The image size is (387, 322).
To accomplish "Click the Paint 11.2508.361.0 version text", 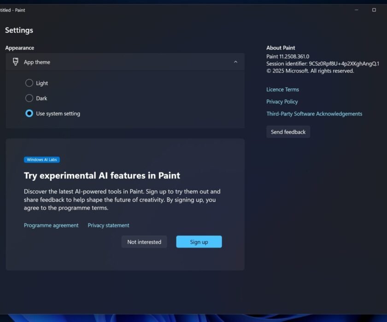I will 287,57.
